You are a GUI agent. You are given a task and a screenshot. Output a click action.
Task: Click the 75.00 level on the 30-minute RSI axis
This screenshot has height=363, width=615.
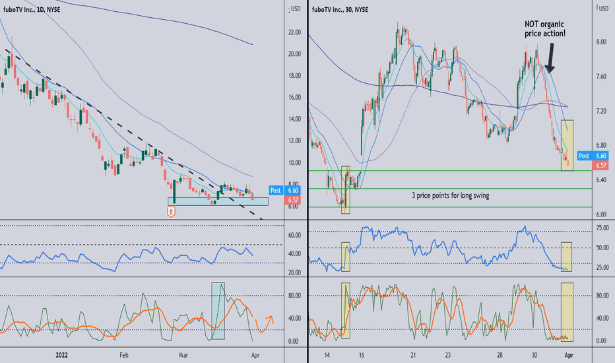click(602, 228)
